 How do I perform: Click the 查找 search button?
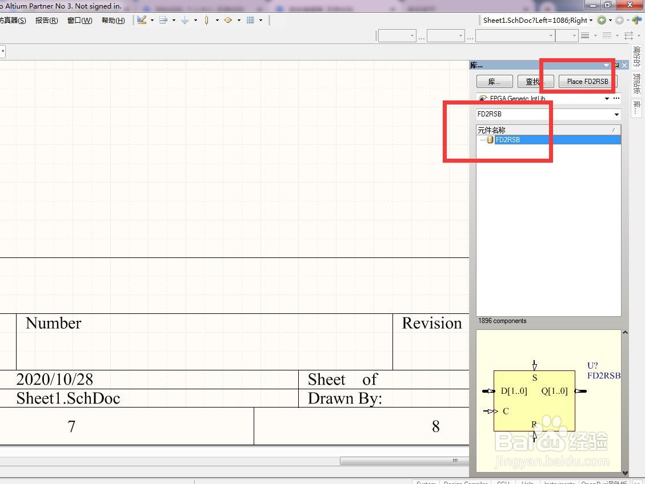(x=535, y=82)
